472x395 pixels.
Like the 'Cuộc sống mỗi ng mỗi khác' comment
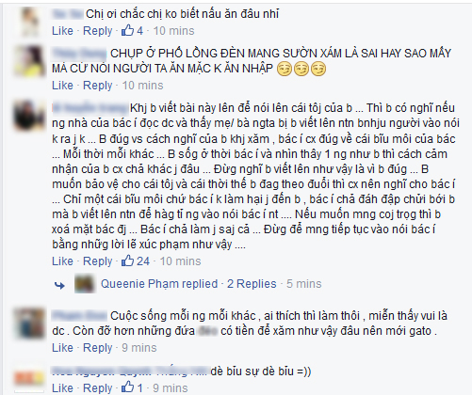tap(62, 348)
